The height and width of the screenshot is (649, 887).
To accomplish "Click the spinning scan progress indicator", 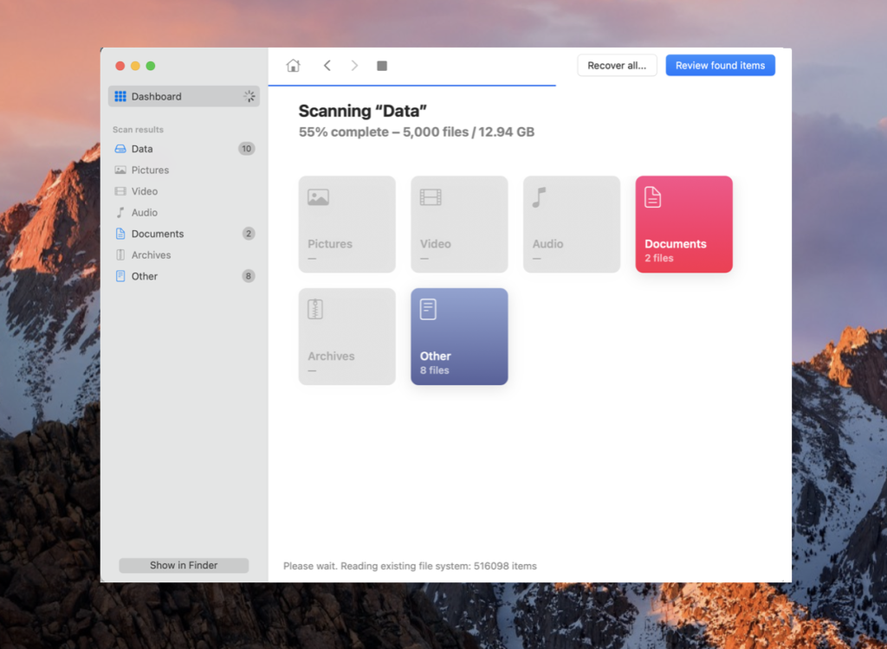I will (249, 96).
